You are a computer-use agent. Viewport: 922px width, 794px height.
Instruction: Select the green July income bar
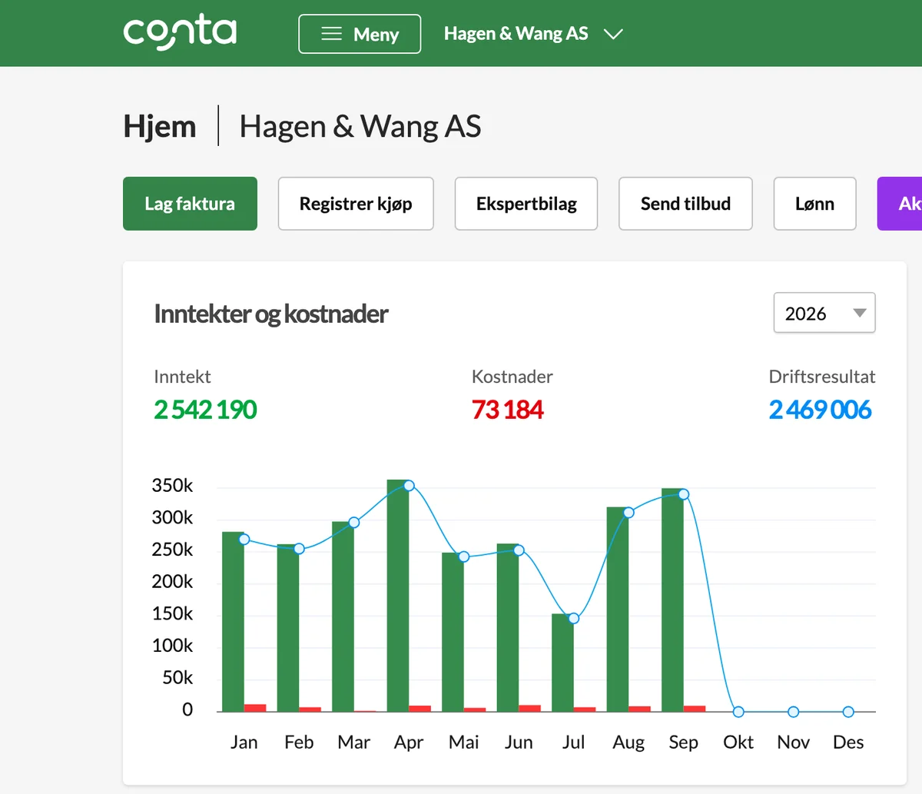point(562,663)
